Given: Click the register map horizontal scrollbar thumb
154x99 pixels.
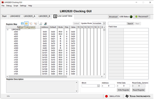Looking at the screenshot, I should tap(38, 76).
